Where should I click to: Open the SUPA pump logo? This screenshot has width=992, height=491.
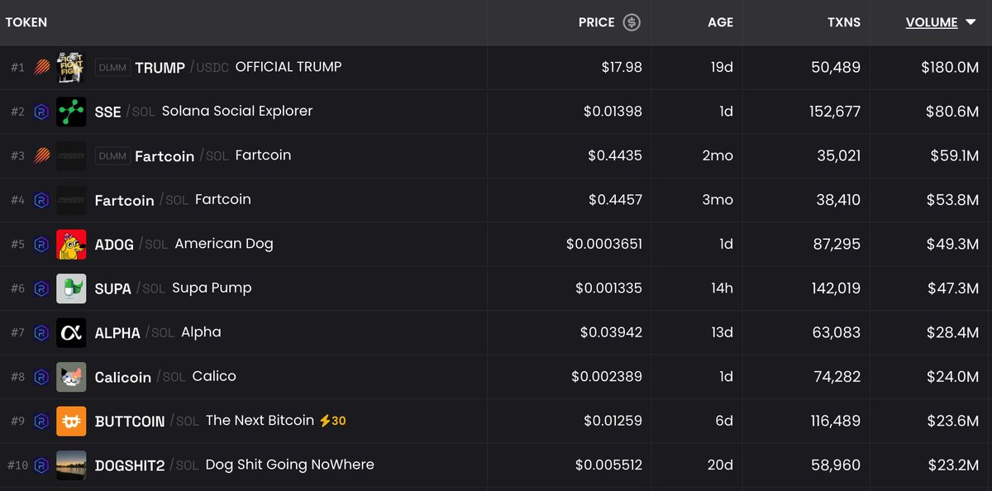(x=71, y=288)
